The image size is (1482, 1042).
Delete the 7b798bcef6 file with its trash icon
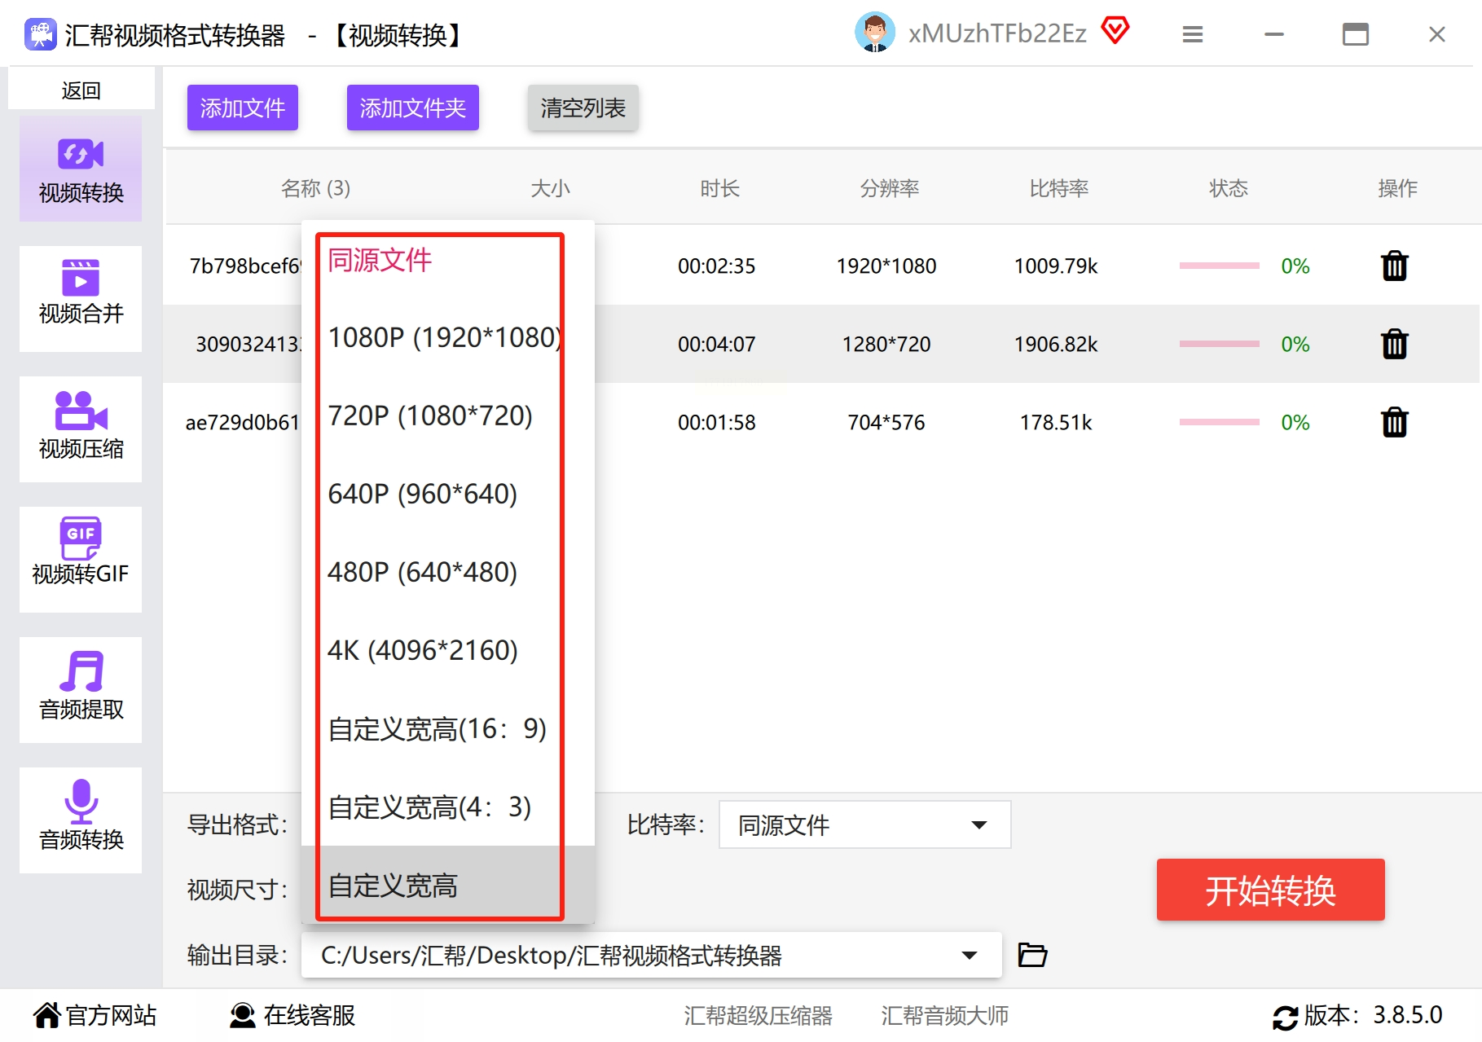1394,266
